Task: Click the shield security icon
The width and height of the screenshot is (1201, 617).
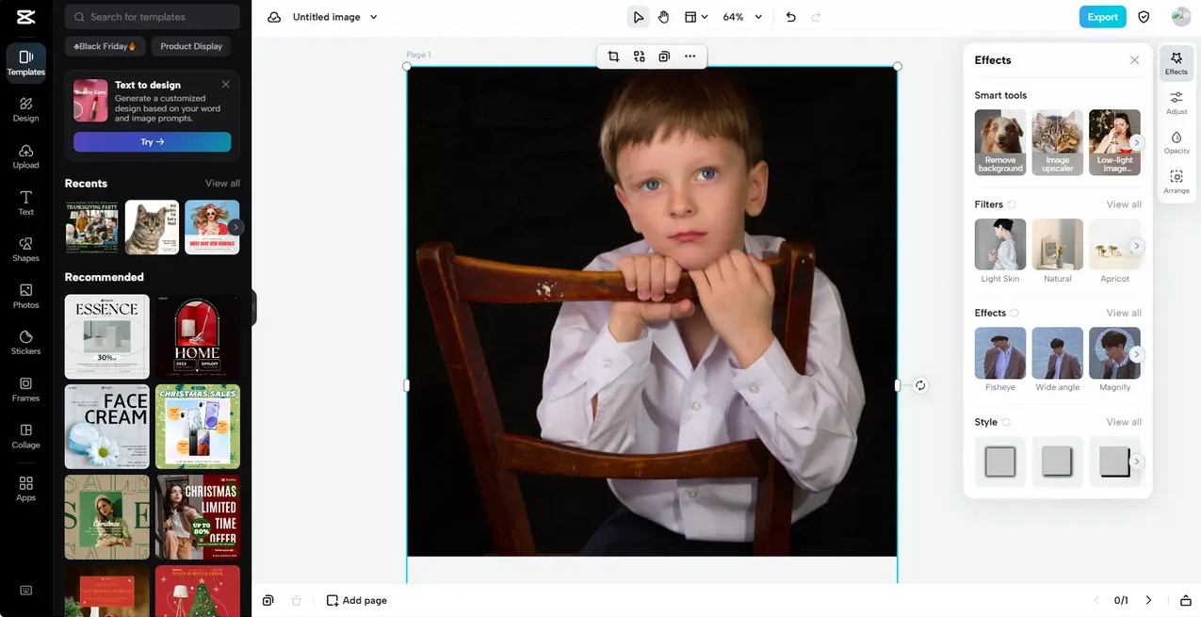Action: [1144, 17]
